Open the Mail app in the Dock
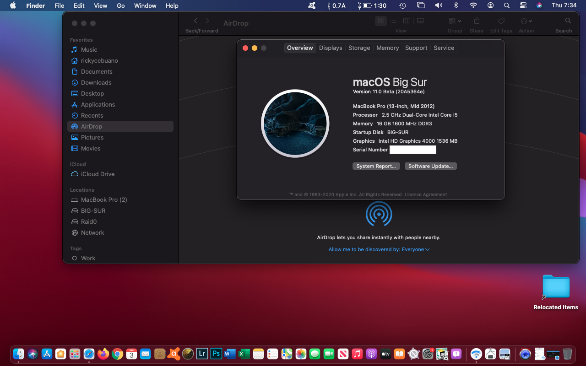The width and height of the screenshot is (586, 366). click(x=146, y=354)
